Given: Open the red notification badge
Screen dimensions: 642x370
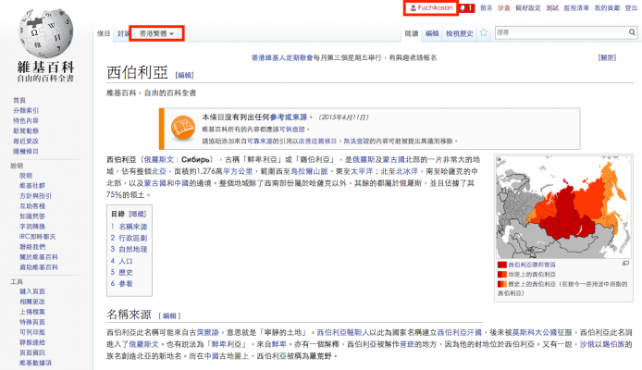Looking at the screenshot, I should (x=468, y=7).
